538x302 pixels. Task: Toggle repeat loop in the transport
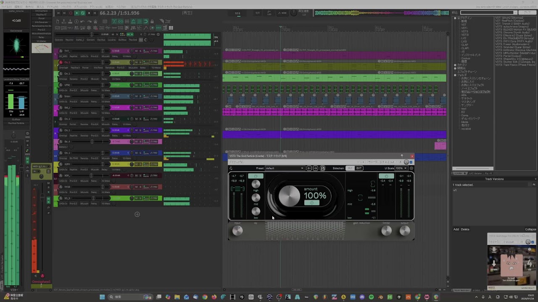(83, 13)
